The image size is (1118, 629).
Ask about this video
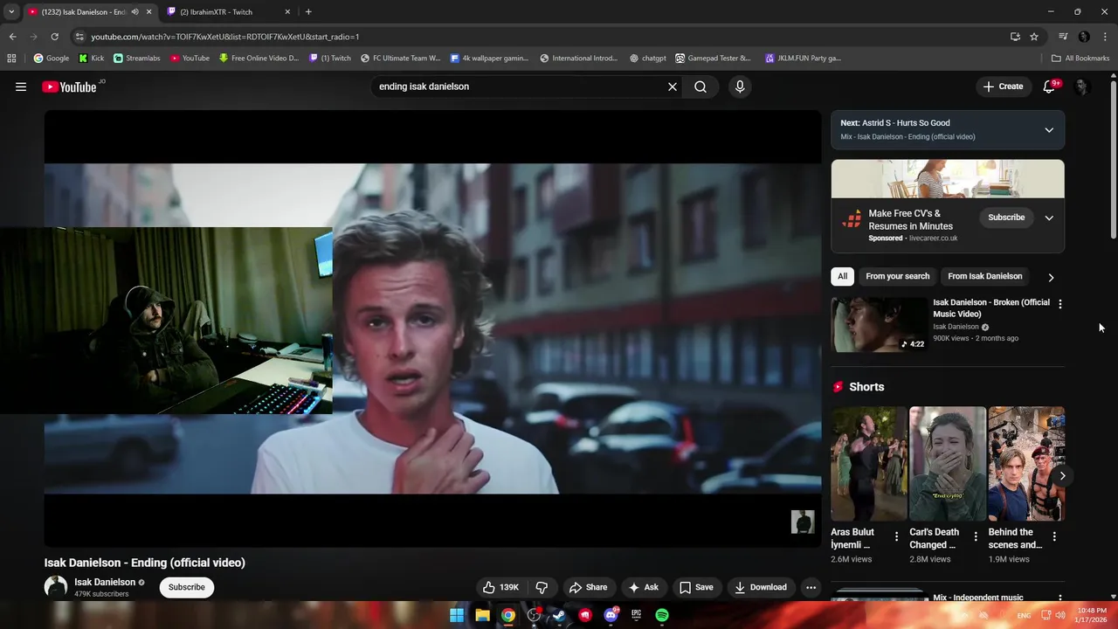pos(643,587)
